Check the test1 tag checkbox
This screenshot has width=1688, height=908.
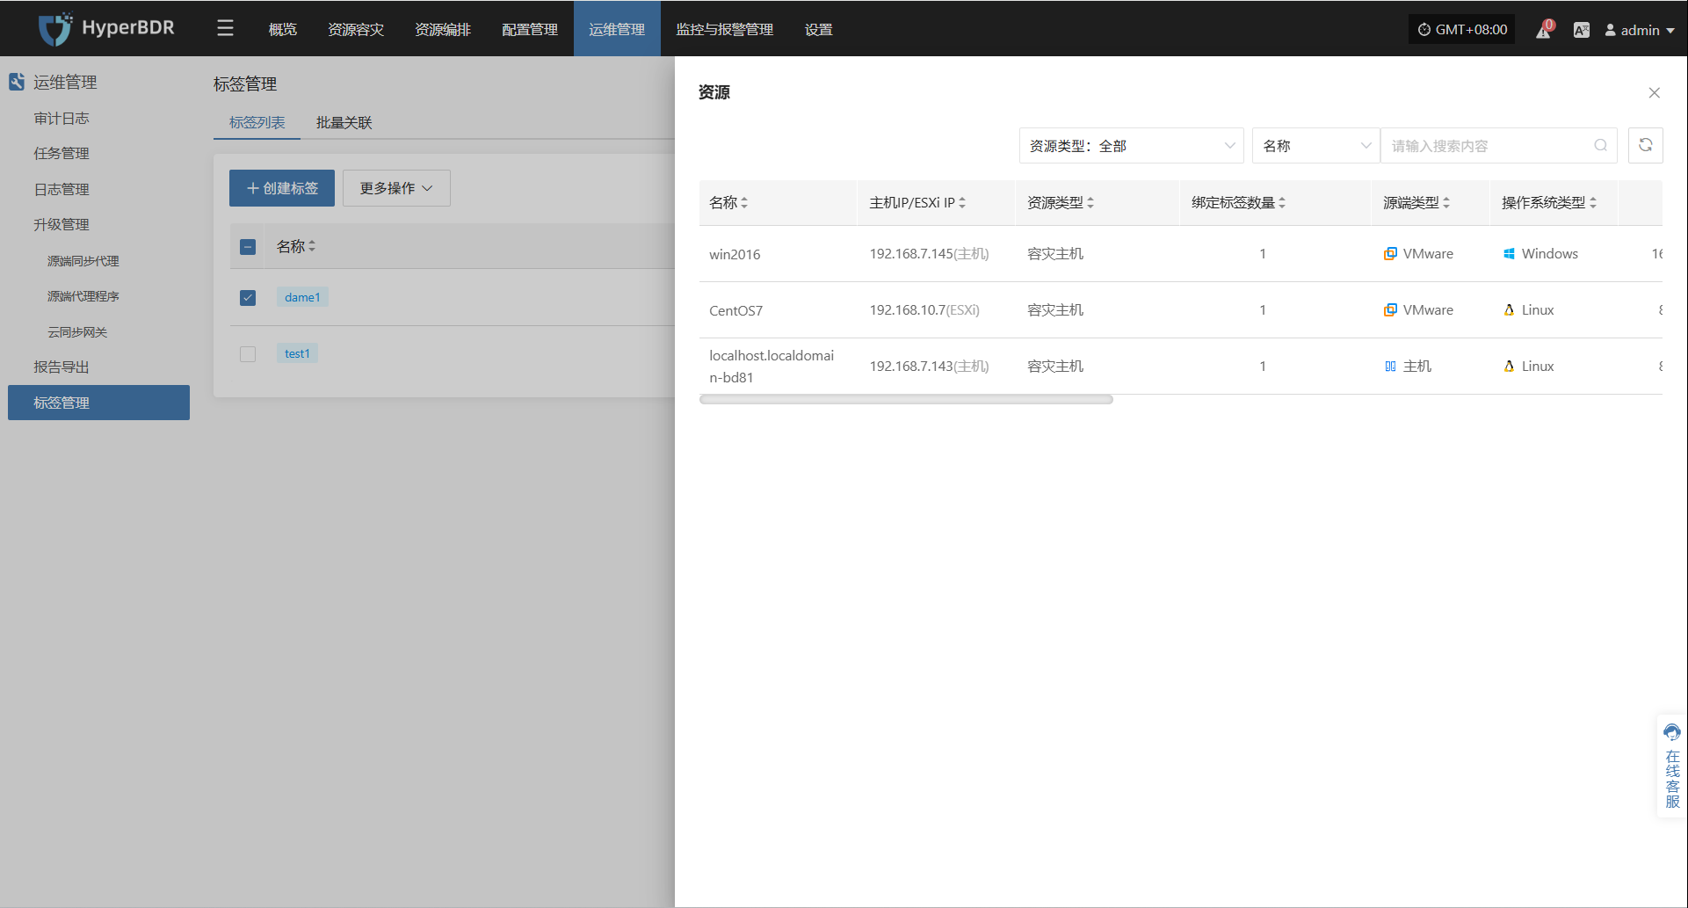point(248,354)
